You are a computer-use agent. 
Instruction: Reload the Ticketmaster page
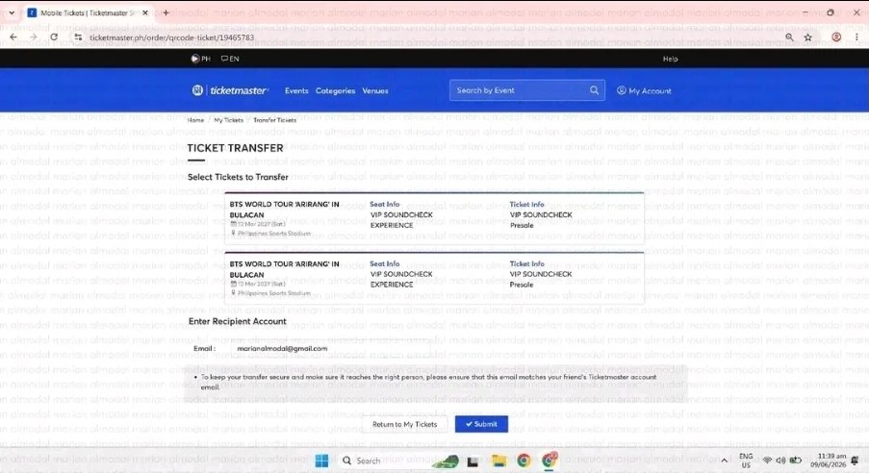click(54, 37)
